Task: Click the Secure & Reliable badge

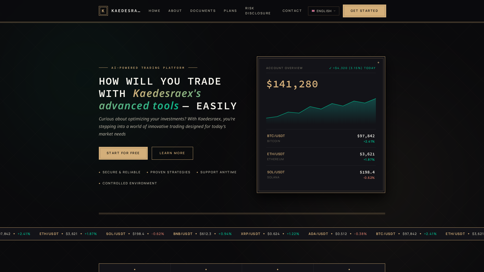Action: pyautogui.click(x=120, y=172)
